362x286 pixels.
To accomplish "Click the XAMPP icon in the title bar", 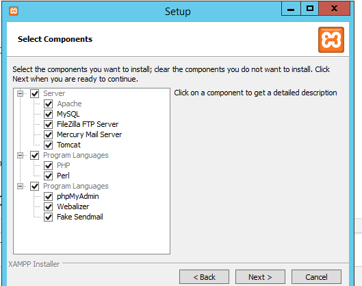I will tap(14, 11).
